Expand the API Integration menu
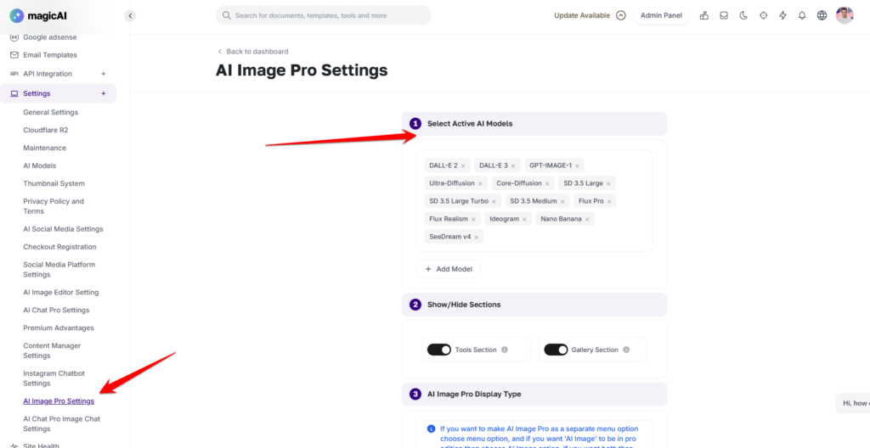 point(104,74)
